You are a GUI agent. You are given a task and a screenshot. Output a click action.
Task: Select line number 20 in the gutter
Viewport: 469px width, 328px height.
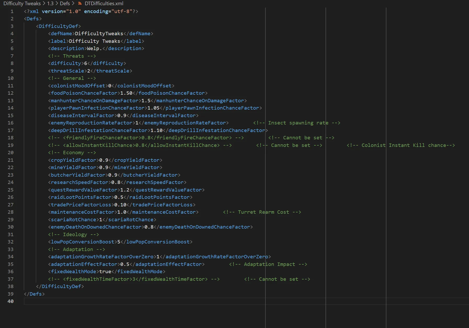click(11, 152)
